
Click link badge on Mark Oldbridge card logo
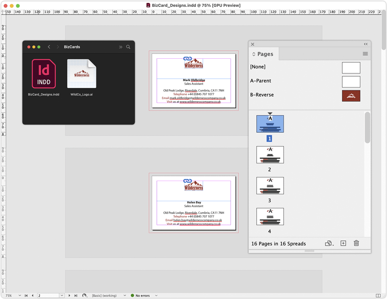187,59
